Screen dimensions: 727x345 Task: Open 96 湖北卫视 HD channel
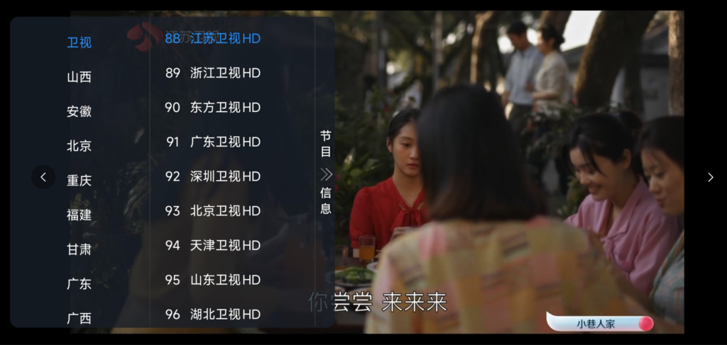(213, 315)
